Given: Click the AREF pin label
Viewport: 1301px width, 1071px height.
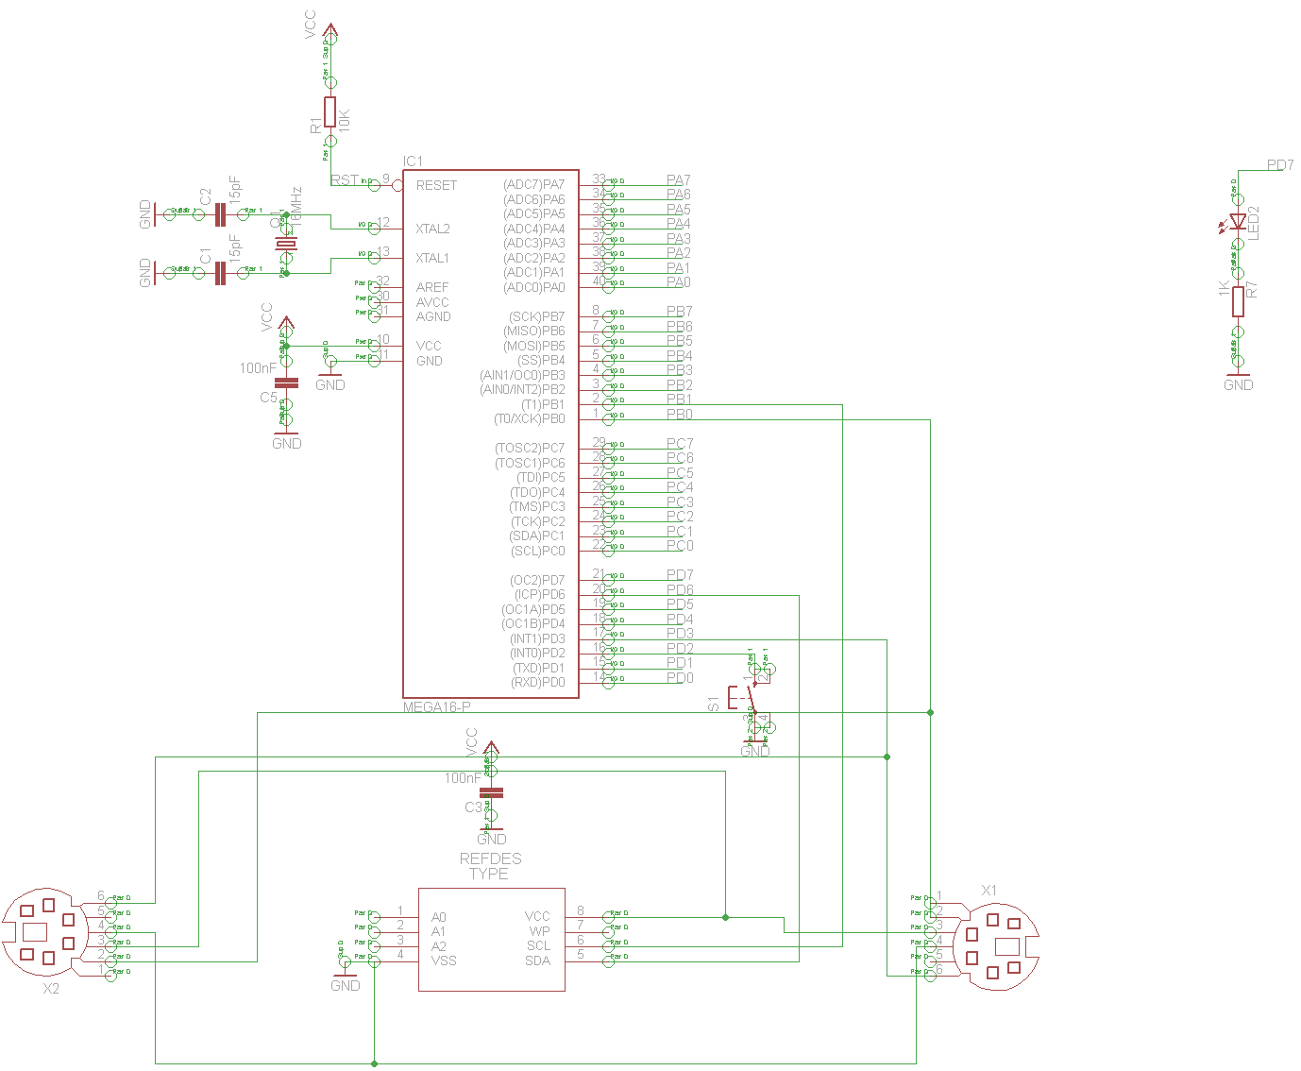Looking at the screenshot, I should (432, 287).
